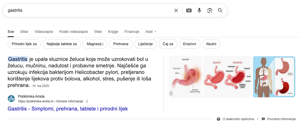This screenshot has width=300, height=123.
Task: Select the "Erozivni" suggestion chip
Action: [x=189, y=44]
